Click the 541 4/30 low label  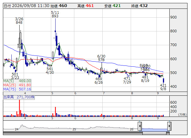coord(50,71)
